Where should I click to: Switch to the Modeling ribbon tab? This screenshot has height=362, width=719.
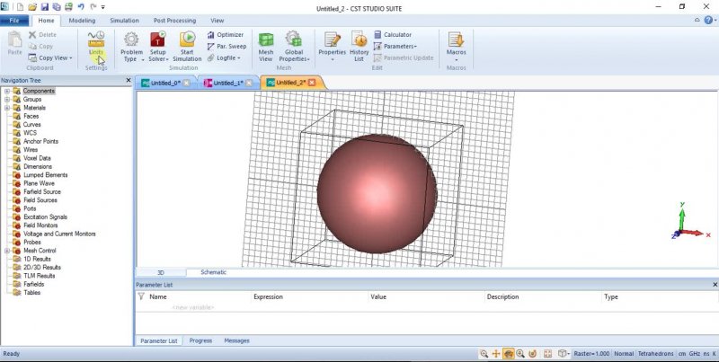tap(82, 21)
